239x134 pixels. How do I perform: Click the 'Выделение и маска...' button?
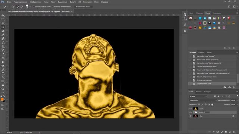click(83, 7)
